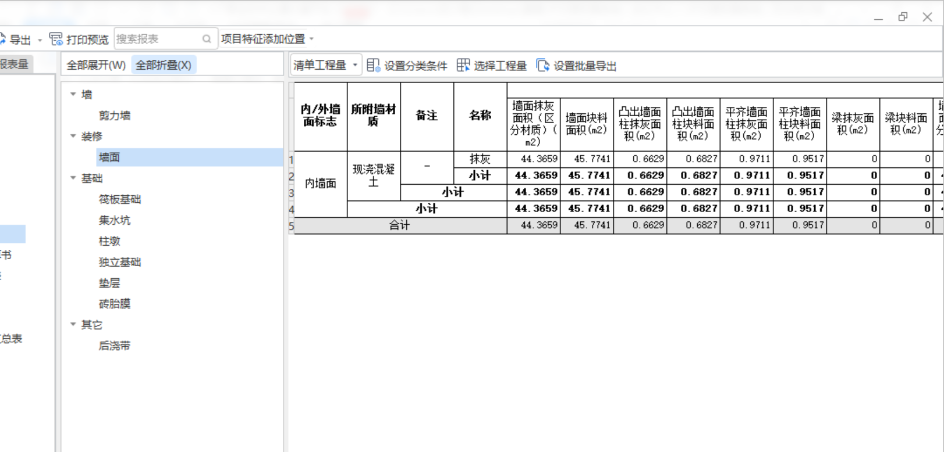Open 设置批量导出 batch export
Screen dimensions: 944x452
click(585, 66)
